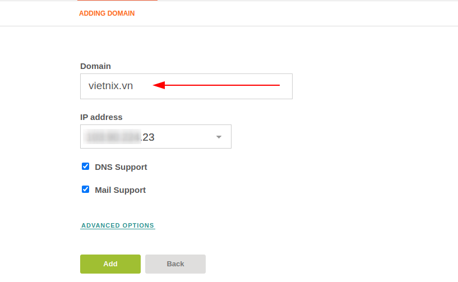
Task: Uncheck the Mail Support checkbox
Action: (85, 189)
